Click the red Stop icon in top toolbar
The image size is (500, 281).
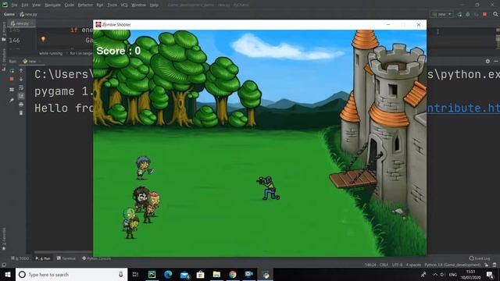point(484,14)
